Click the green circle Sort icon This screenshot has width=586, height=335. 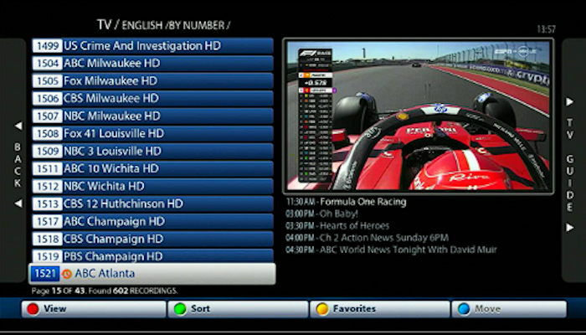click(179, 309)
